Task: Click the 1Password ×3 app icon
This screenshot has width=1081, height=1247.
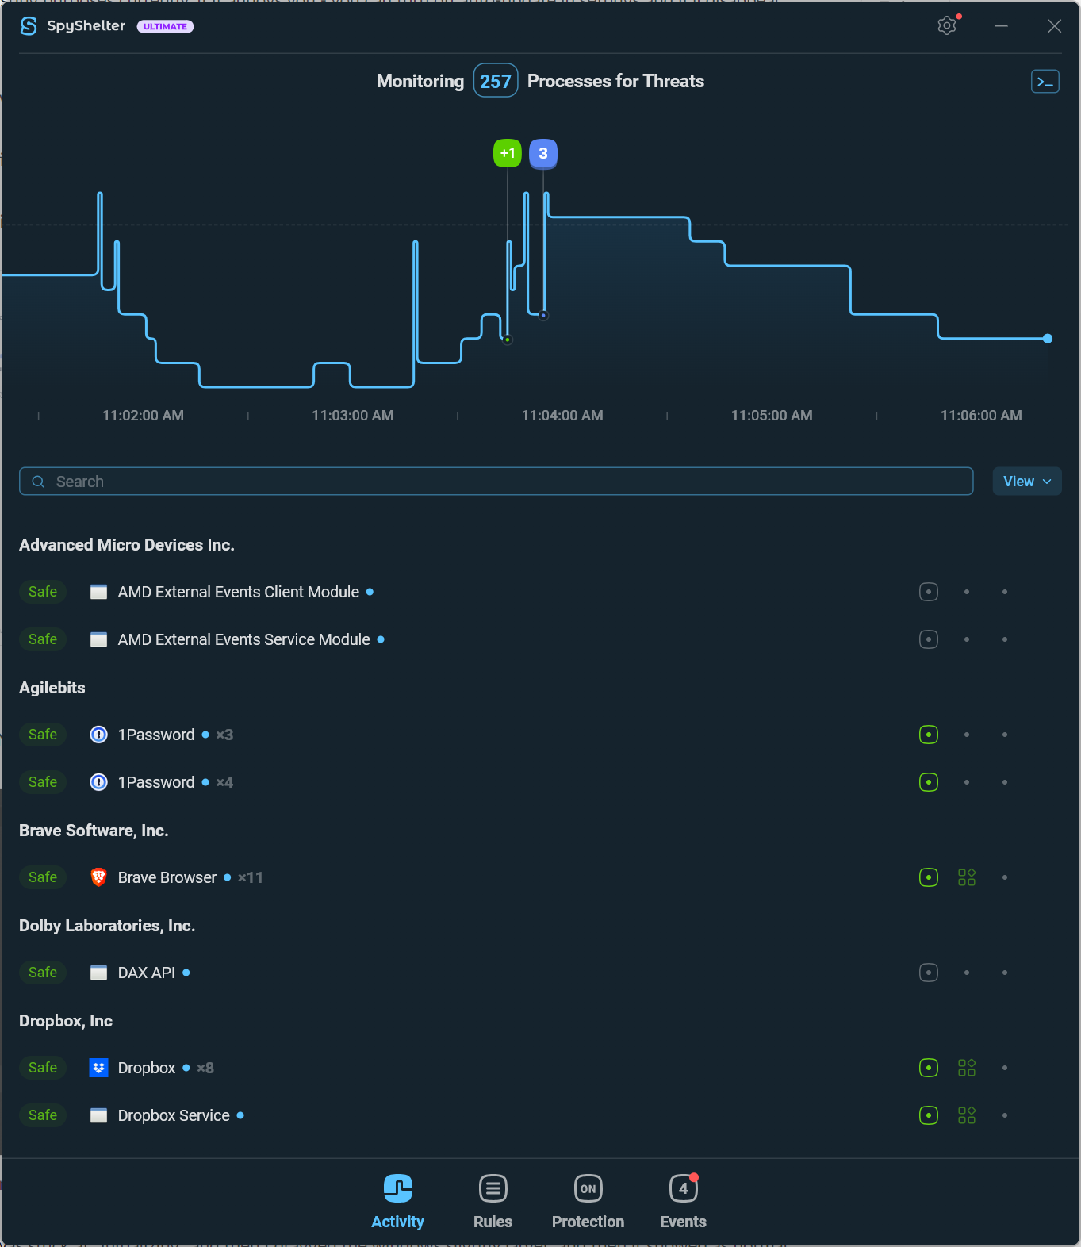Action: tap(98, 735)
